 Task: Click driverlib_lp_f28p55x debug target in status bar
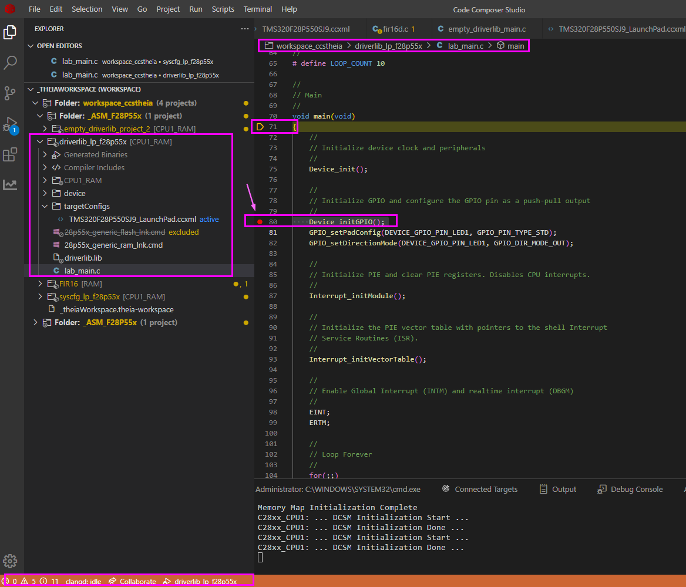[200, 581]
